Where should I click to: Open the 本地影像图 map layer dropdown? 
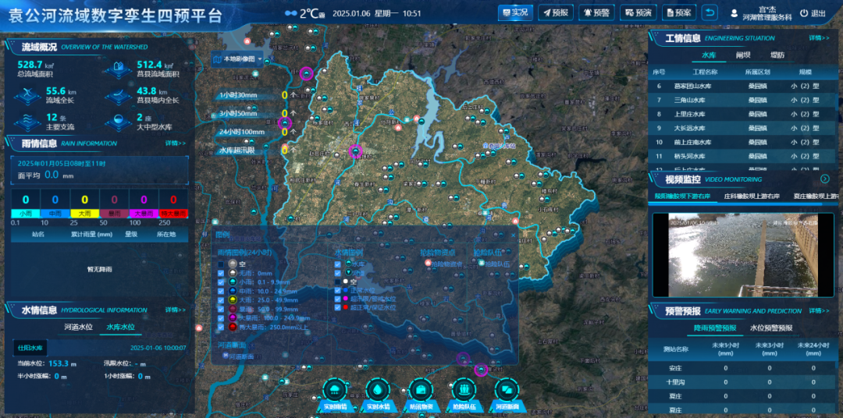coord(237,59)
